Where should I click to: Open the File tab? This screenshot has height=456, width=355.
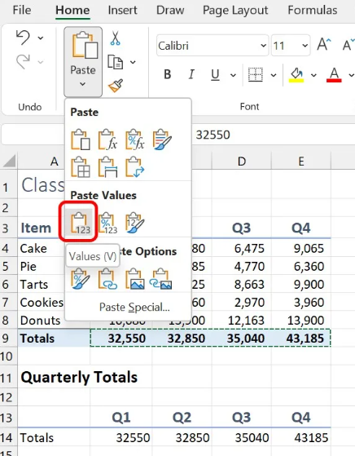(22, 10)
